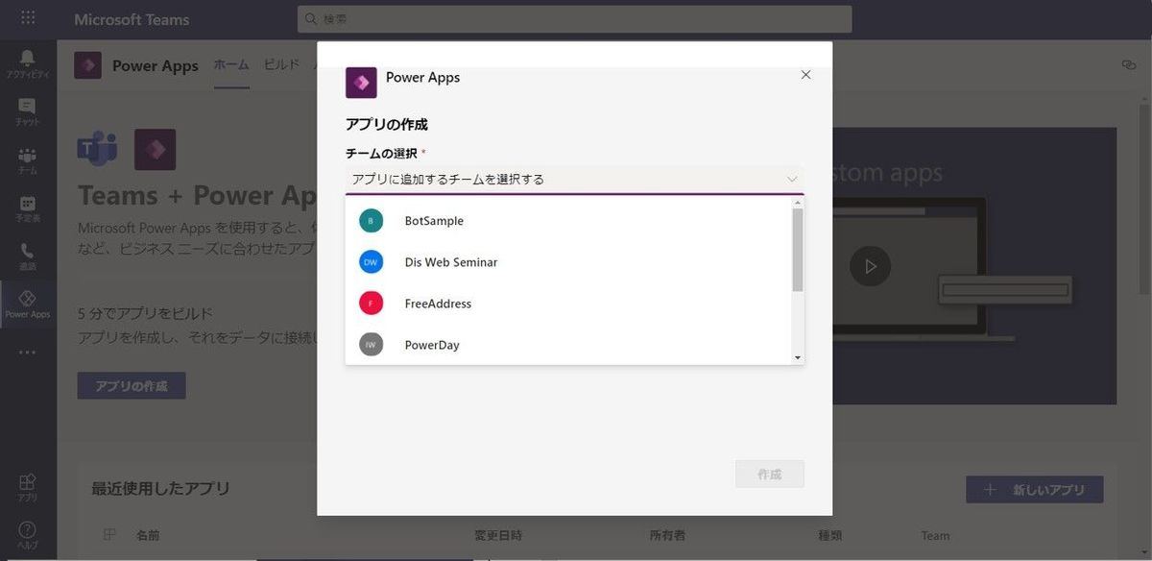This screenshot has height=561, width=1152.
Task: Open Teams in the left sidebar
Action: coord(28,160)
